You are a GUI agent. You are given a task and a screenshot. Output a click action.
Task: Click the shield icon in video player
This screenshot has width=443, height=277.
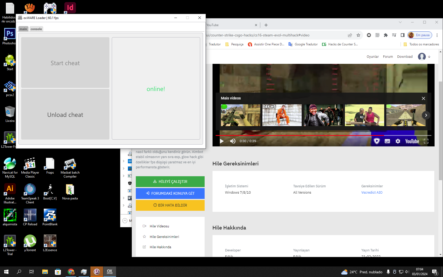pyautogui.click(x=377, y=141)
